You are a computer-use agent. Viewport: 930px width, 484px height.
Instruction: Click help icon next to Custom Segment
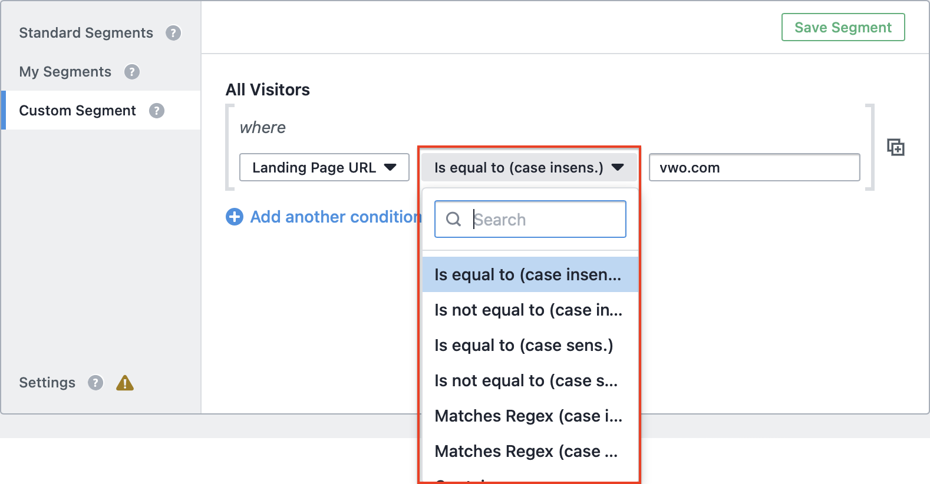pyautogui.click(x=157, y=111)
